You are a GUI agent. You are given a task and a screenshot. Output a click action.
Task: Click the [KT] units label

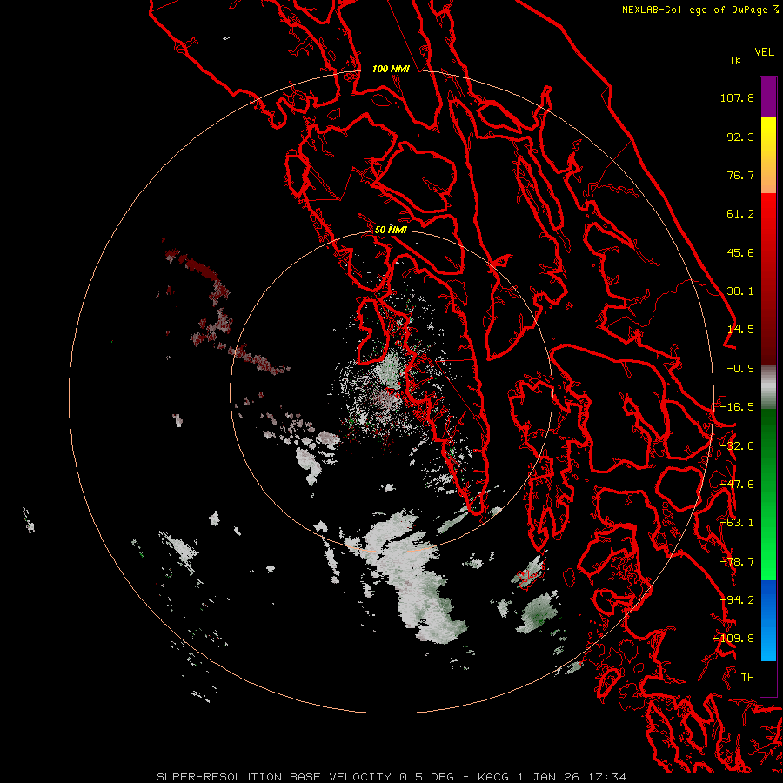tap(742, 60)
